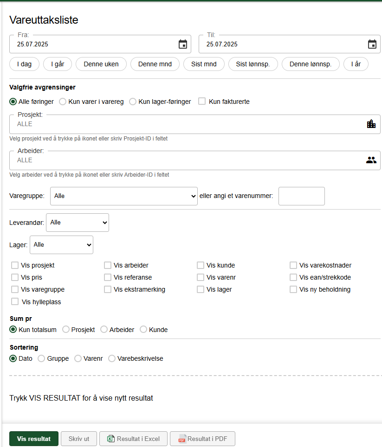Select Arbeider under Sum pr

[104, 330]
